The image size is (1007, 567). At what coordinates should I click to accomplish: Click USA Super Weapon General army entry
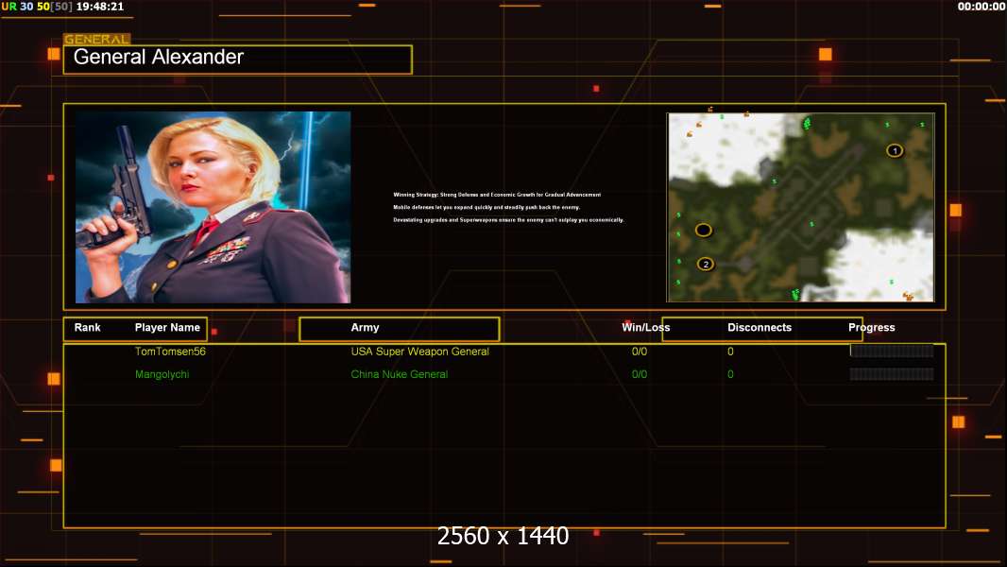(x=419, y=352)
